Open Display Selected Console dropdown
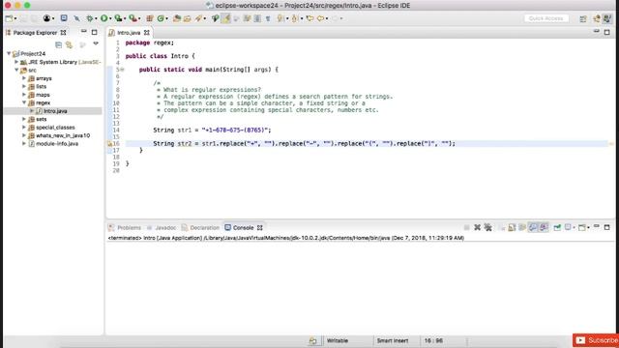Screen dimensions: 619x348 [x=574, y=228]
